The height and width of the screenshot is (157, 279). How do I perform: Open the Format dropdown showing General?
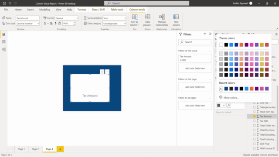tap(67, 18)
